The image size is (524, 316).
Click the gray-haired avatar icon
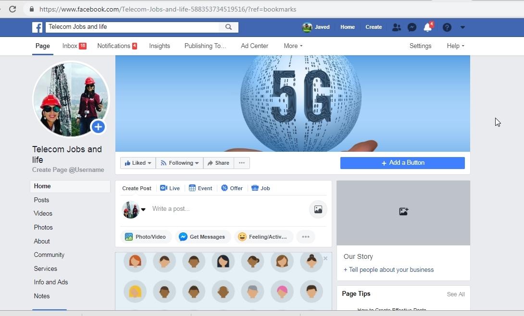253,292
